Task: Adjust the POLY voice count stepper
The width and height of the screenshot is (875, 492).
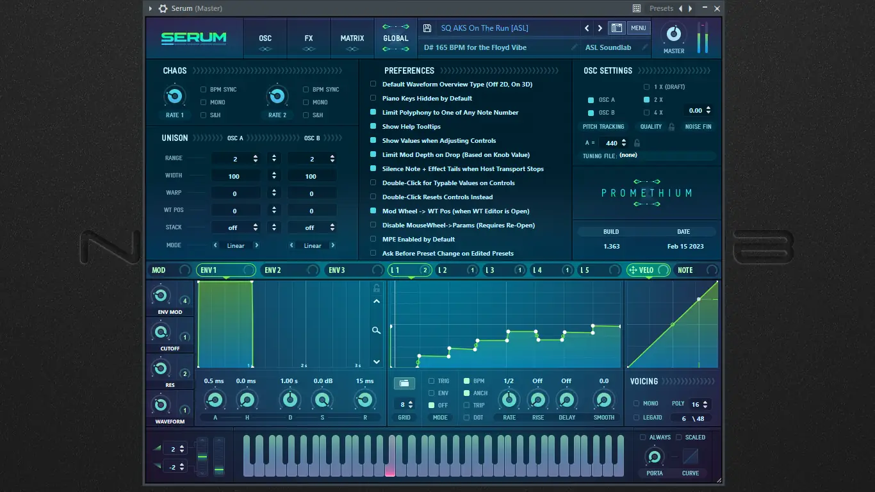Action: pos(705,404)
